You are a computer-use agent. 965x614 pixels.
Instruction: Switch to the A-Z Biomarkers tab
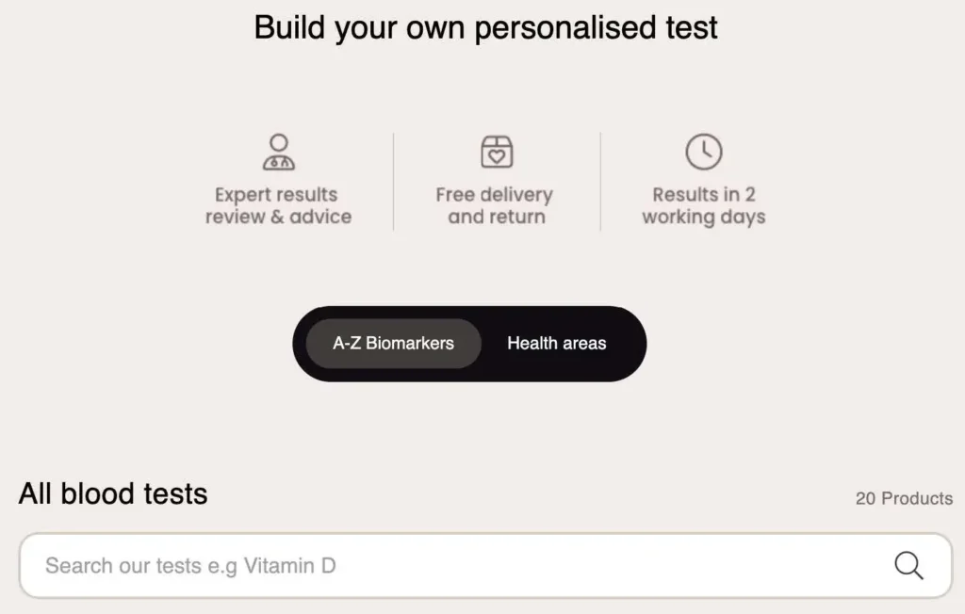(393, 344)
